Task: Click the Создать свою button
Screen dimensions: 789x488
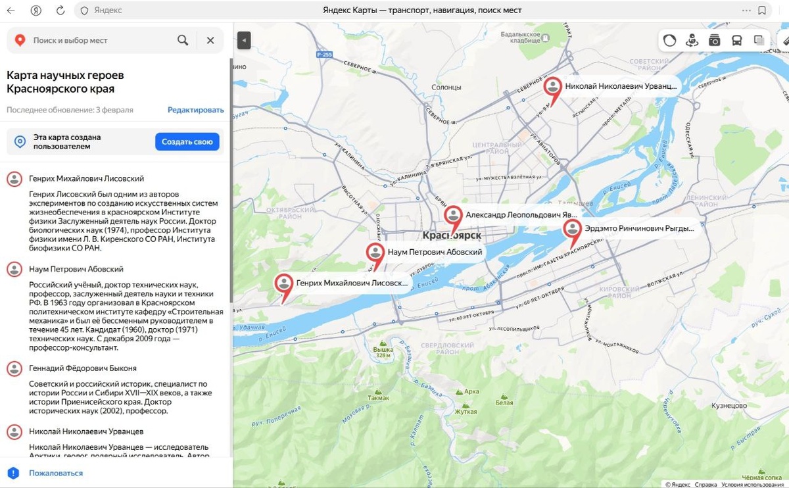Action: (187, 141)
